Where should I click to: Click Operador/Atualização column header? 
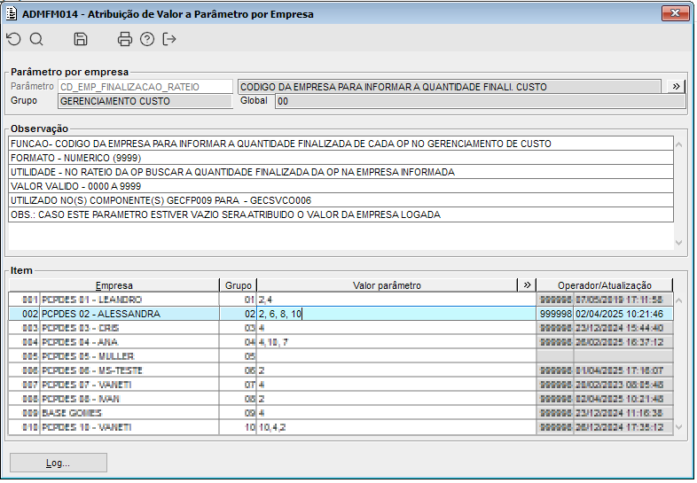click(x=605, y=285)
